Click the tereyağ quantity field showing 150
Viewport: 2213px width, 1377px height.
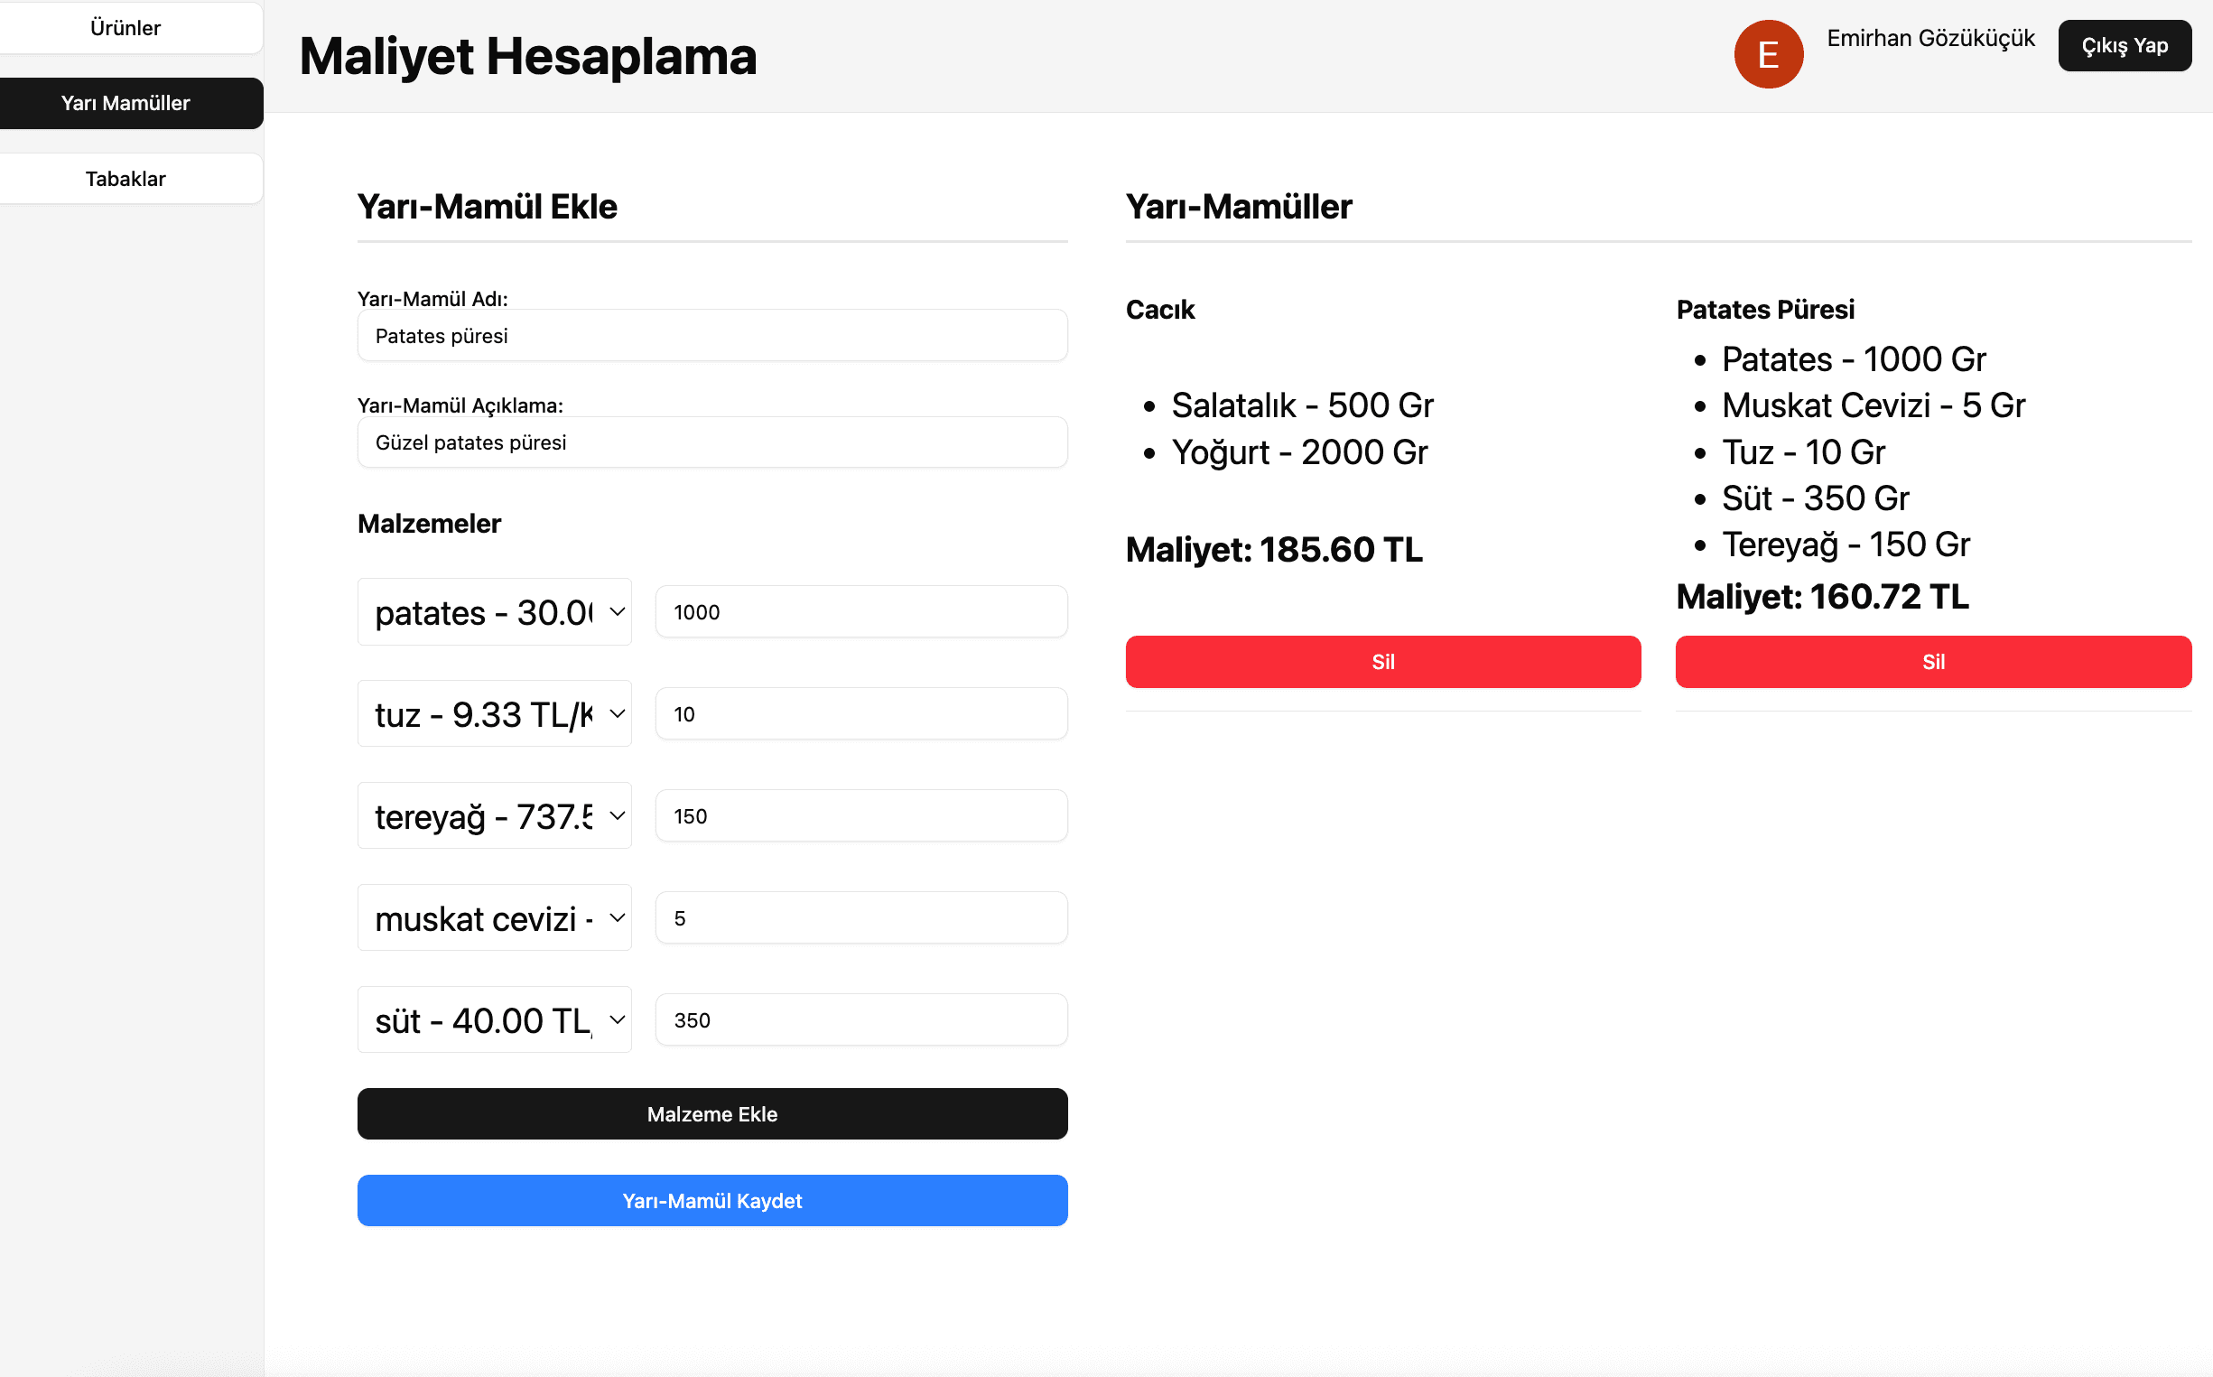(860, 816)
